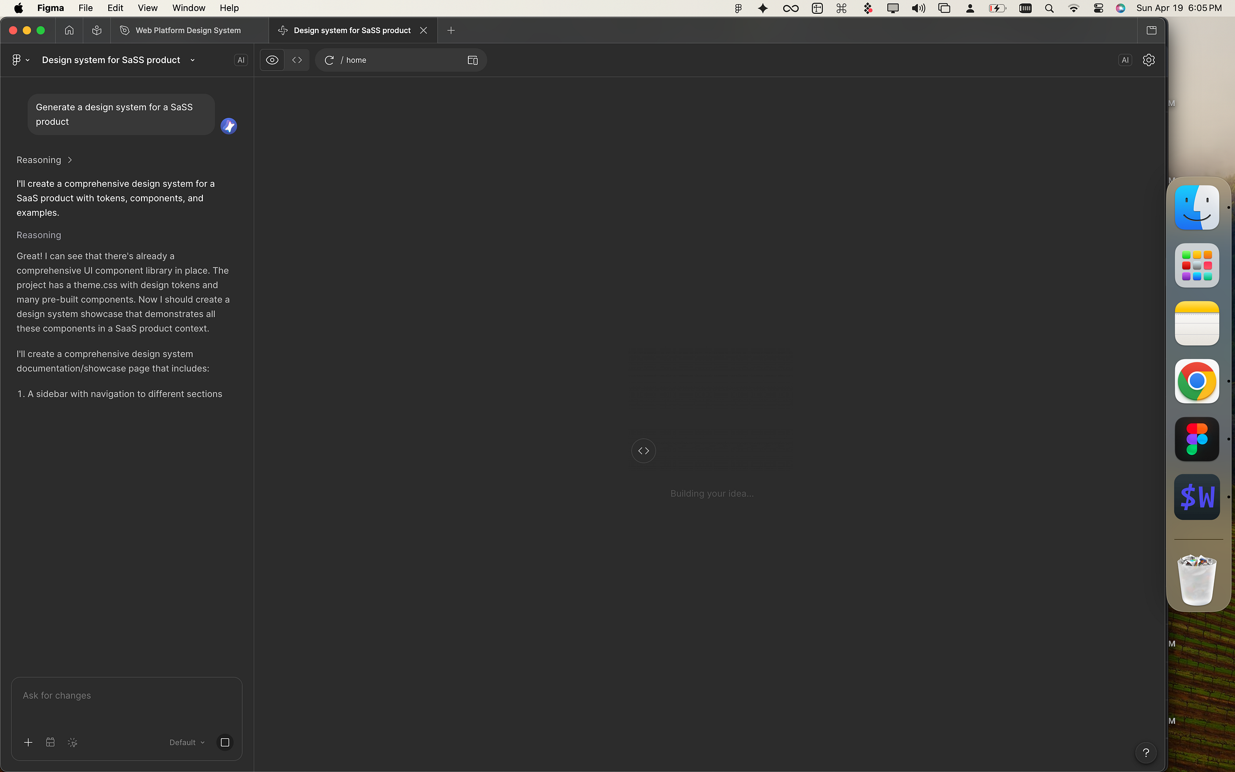1235x772 pixels.
Task: Open the Help menu
Action: pyautogui.click(x=229, y=8)
